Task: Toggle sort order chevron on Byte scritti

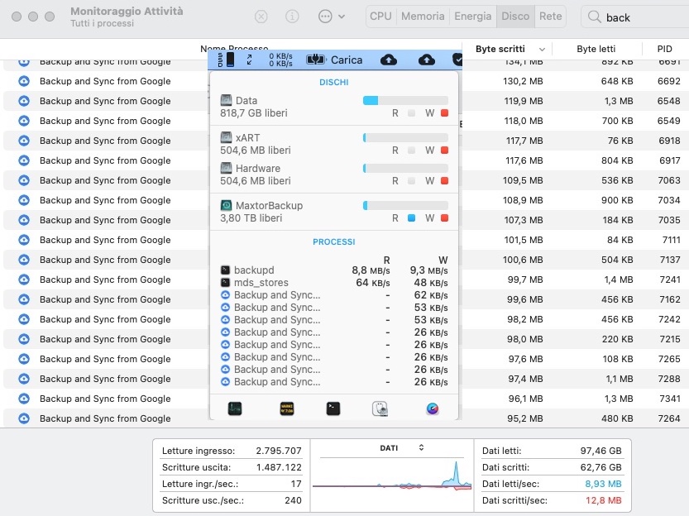Action: 543,49
